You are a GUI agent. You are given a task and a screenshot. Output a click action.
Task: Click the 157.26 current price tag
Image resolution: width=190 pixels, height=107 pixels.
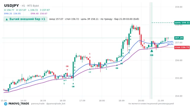[x=179, y=38]
